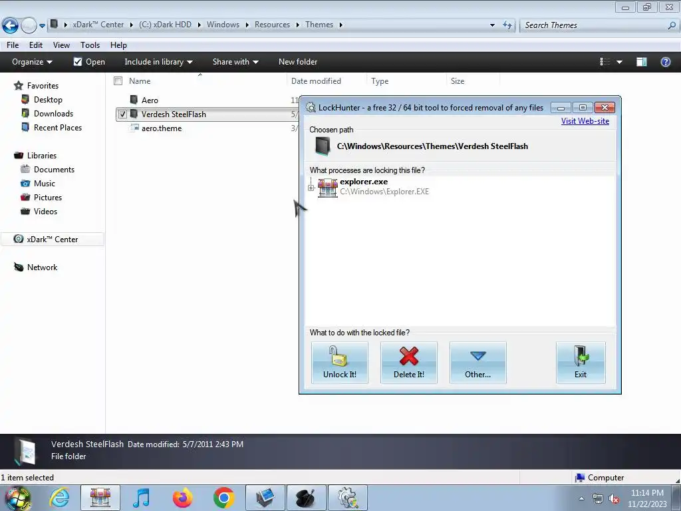Click Resources in the address breadcrumb

272,25
